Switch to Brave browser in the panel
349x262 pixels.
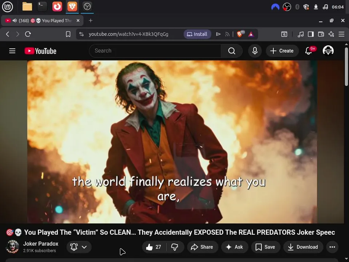click(x=72, y=7)
